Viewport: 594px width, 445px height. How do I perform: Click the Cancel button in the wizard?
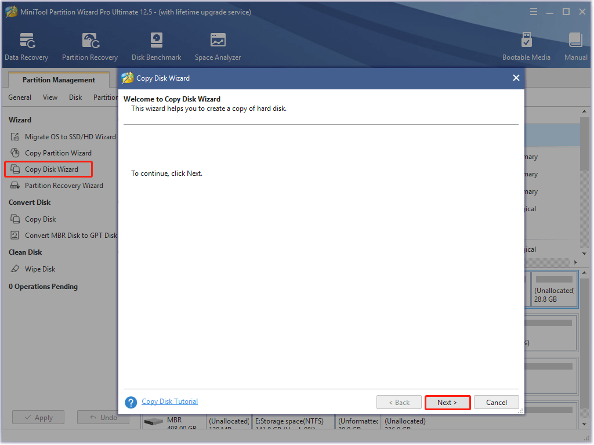coord(497,402)
